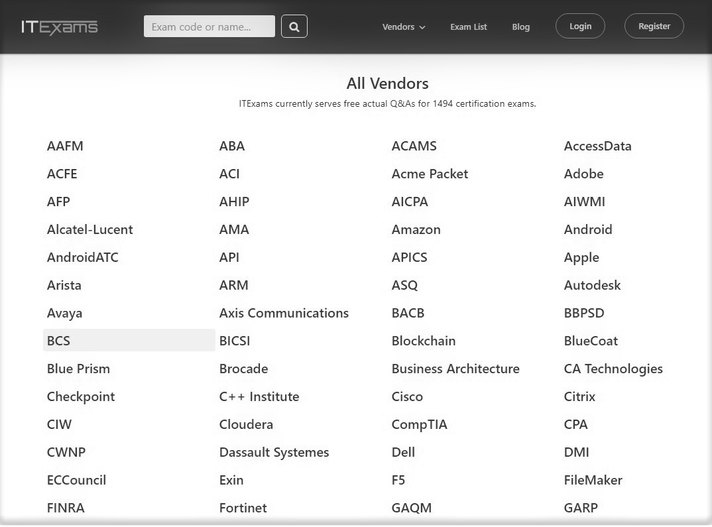Screen dimensions: 712x527
Task: Click the Exam List menu item
Action: [468, 27]
